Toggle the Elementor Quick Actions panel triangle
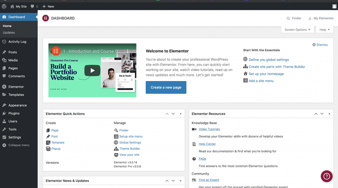The image size is (338, 188). click(x=181, y=114)
